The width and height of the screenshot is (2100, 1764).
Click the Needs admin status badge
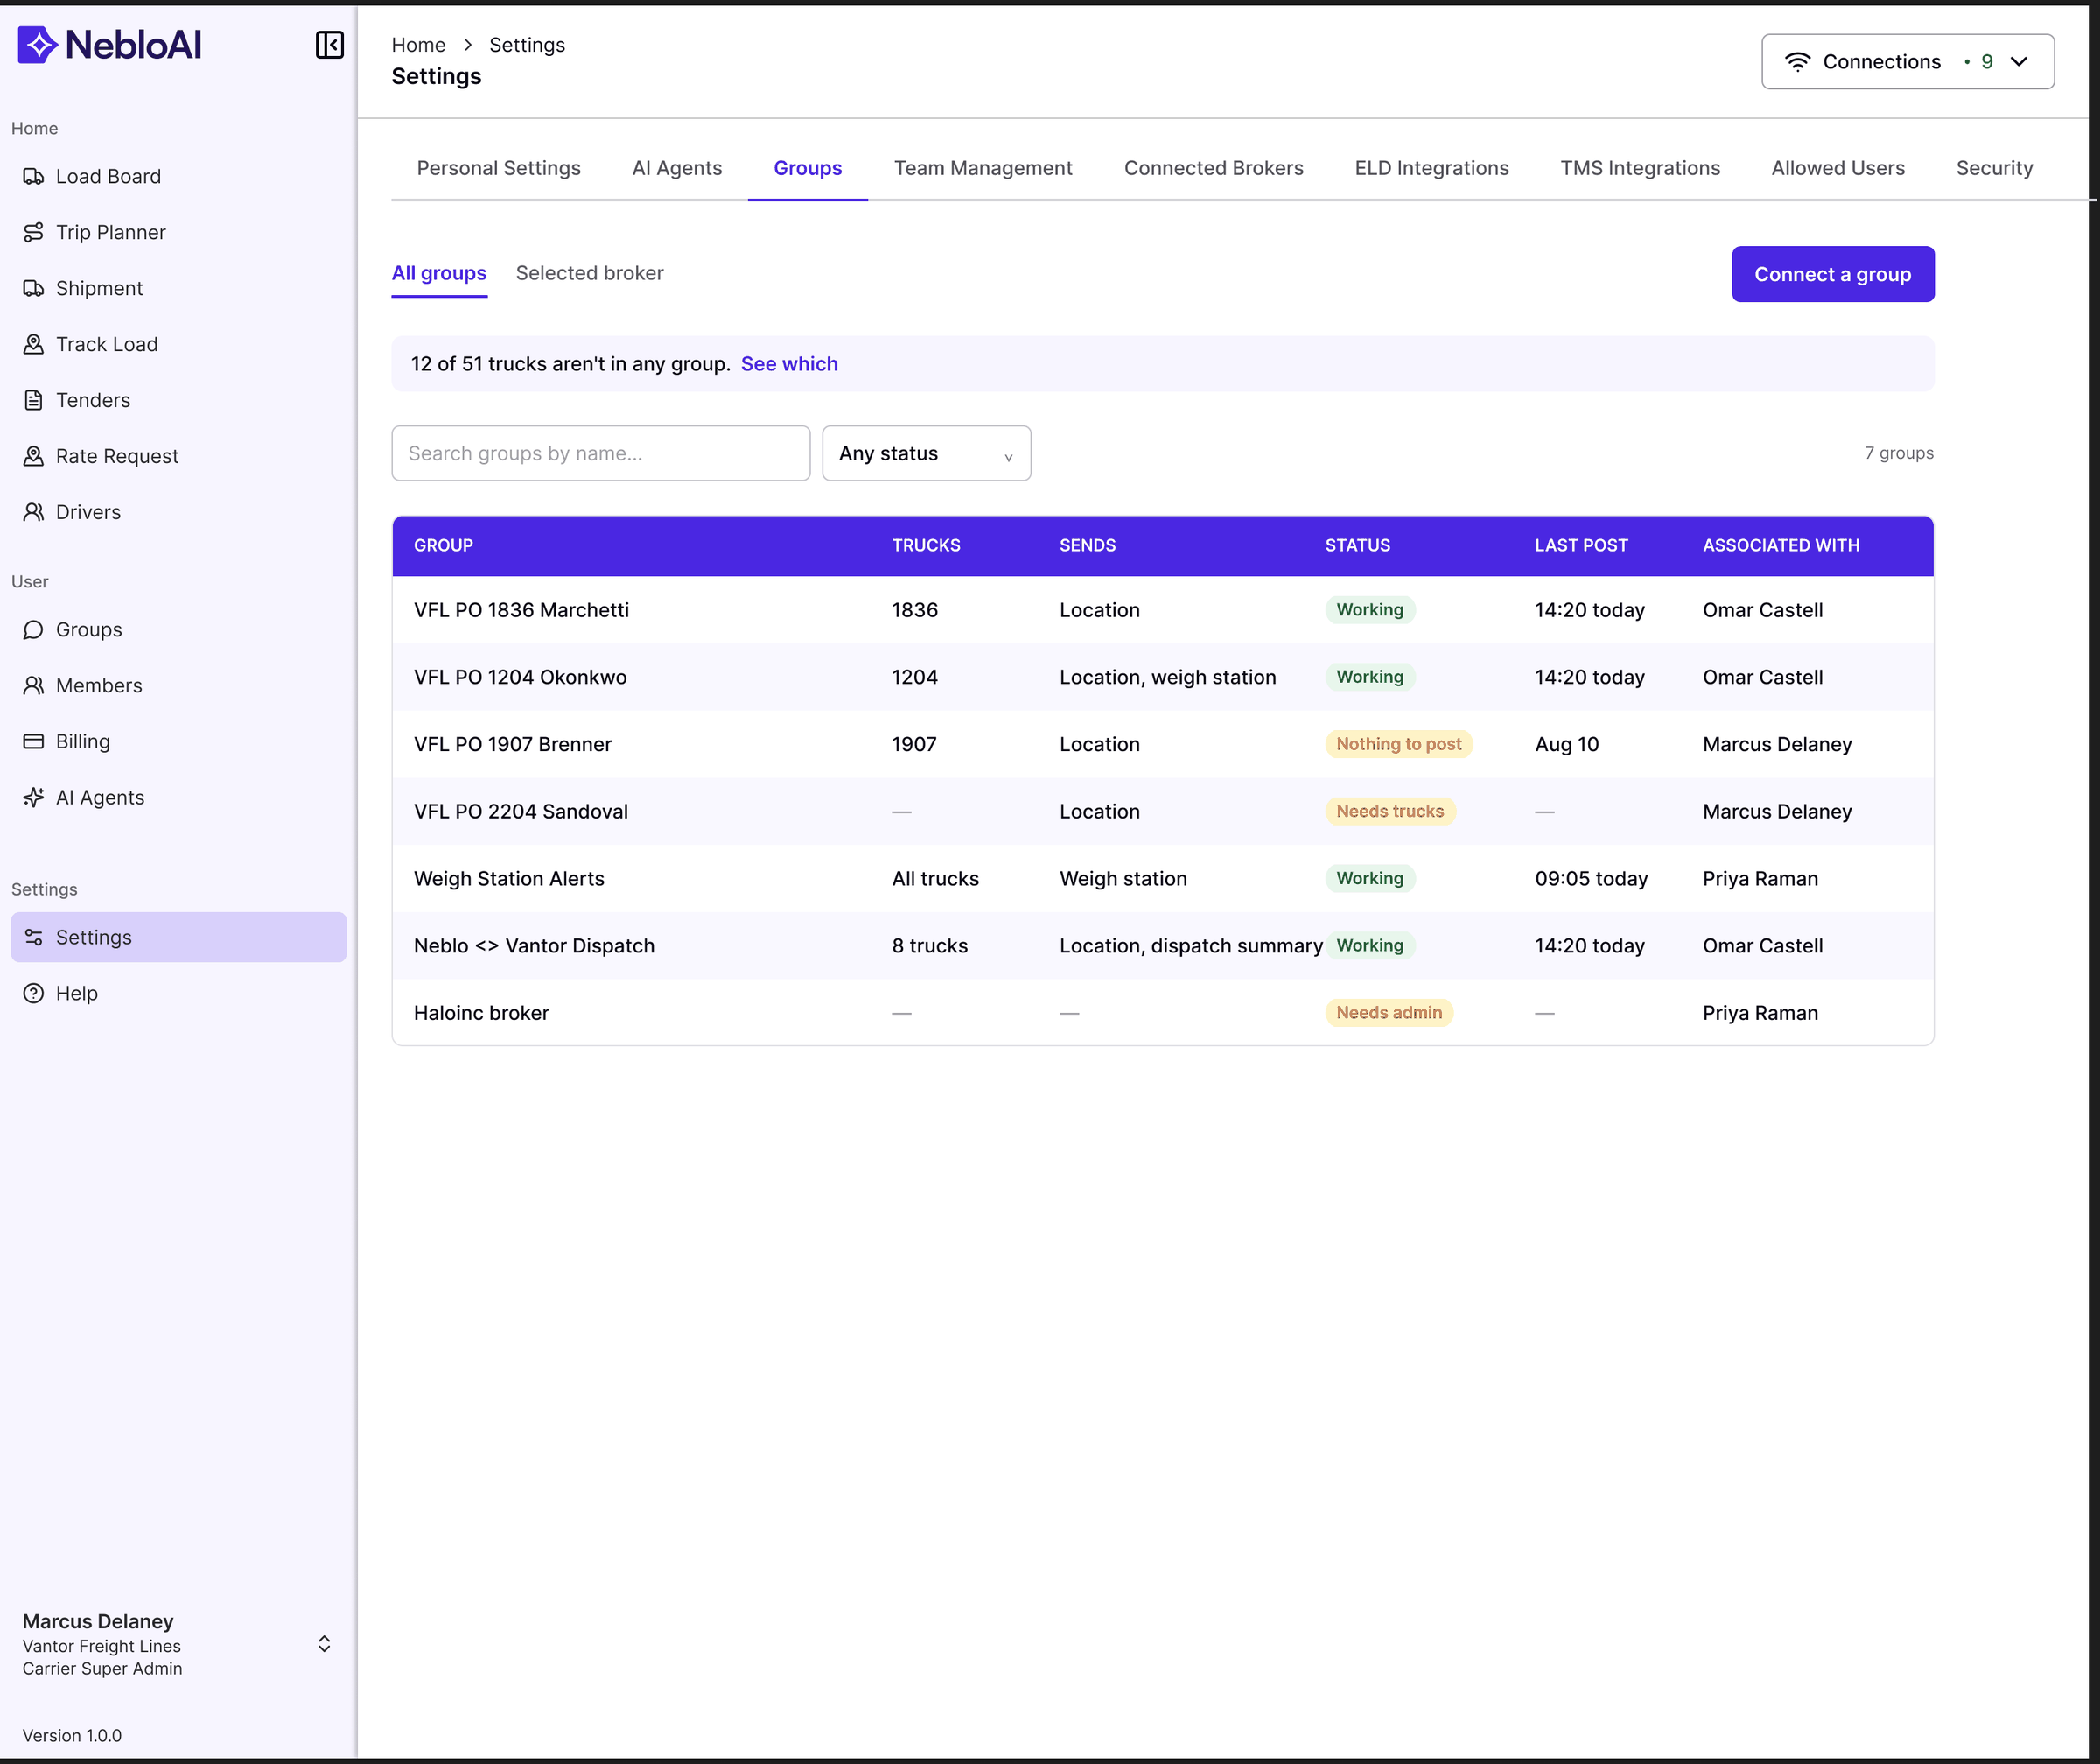(1389, 1013)
